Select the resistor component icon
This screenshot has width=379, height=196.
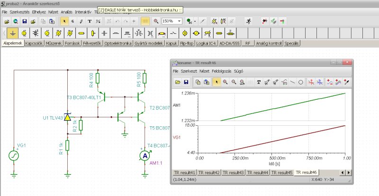click(x=81, y=33)
